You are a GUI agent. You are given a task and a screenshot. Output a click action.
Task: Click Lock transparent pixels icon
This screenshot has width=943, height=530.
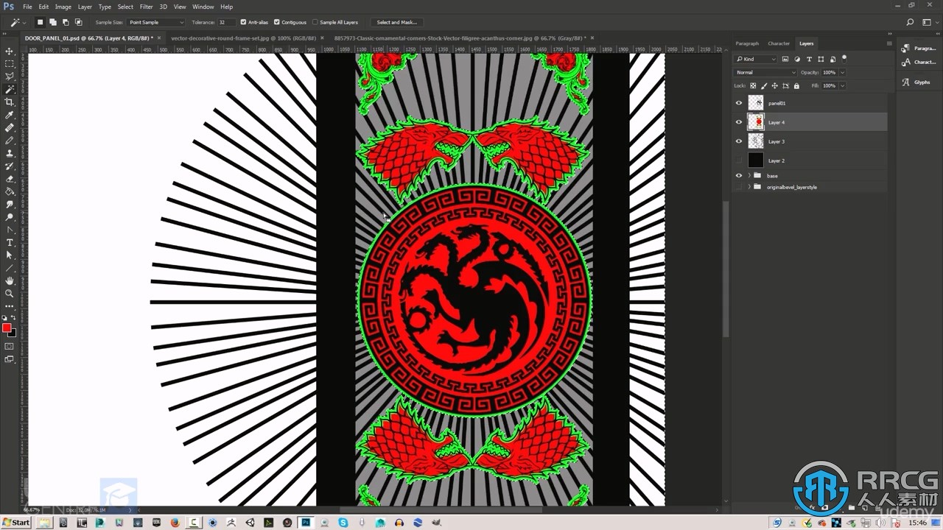[x=754, y=85]
